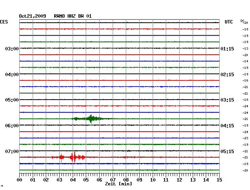250x190 pixels.
Task: Click the station header RWMO HHZ BW 01
Action: pyautogui.click(x=73, y=16)
